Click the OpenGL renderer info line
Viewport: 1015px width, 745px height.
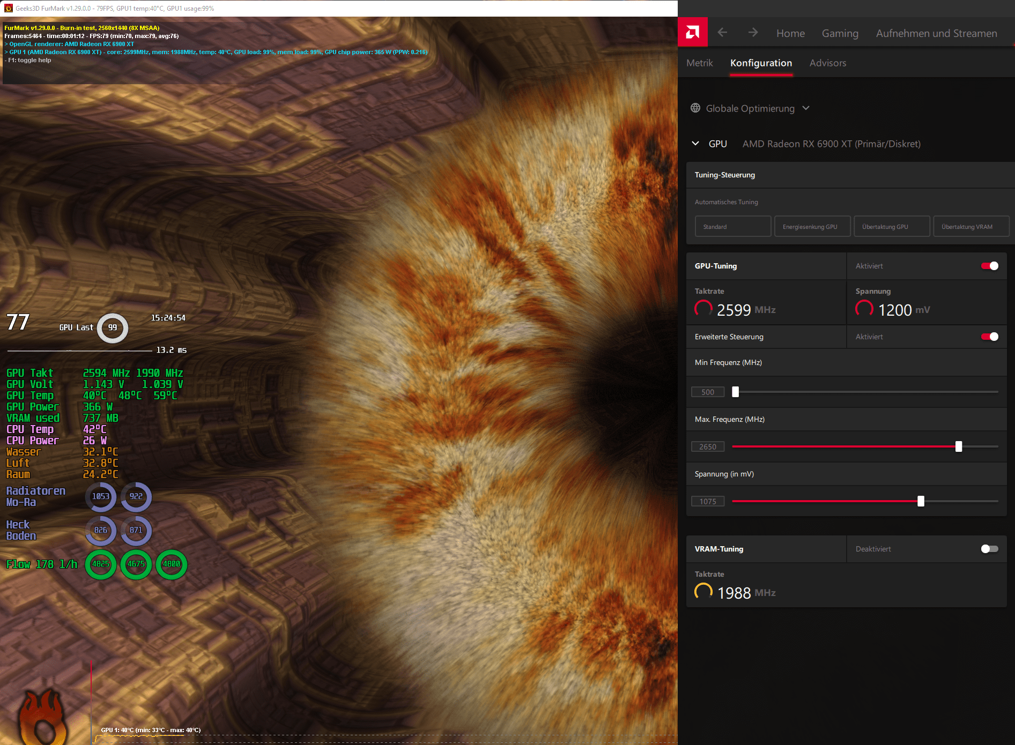point(69,44)
